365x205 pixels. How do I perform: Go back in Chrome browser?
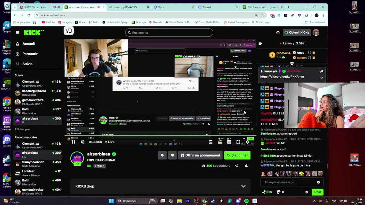(x=15, y=15)
